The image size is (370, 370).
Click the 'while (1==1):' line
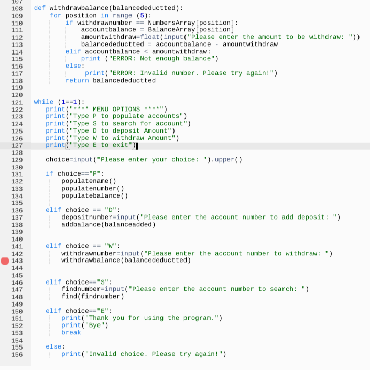tap(59, 102)
